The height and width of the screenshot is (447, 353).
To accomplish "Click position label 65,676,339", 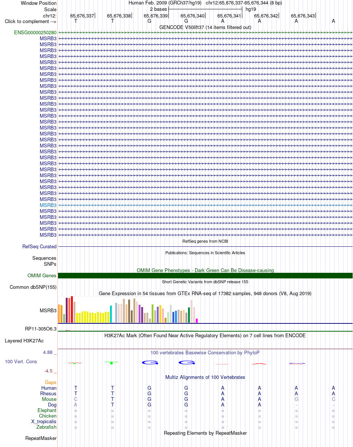I will pyautogui.click(x=156, y=16).
